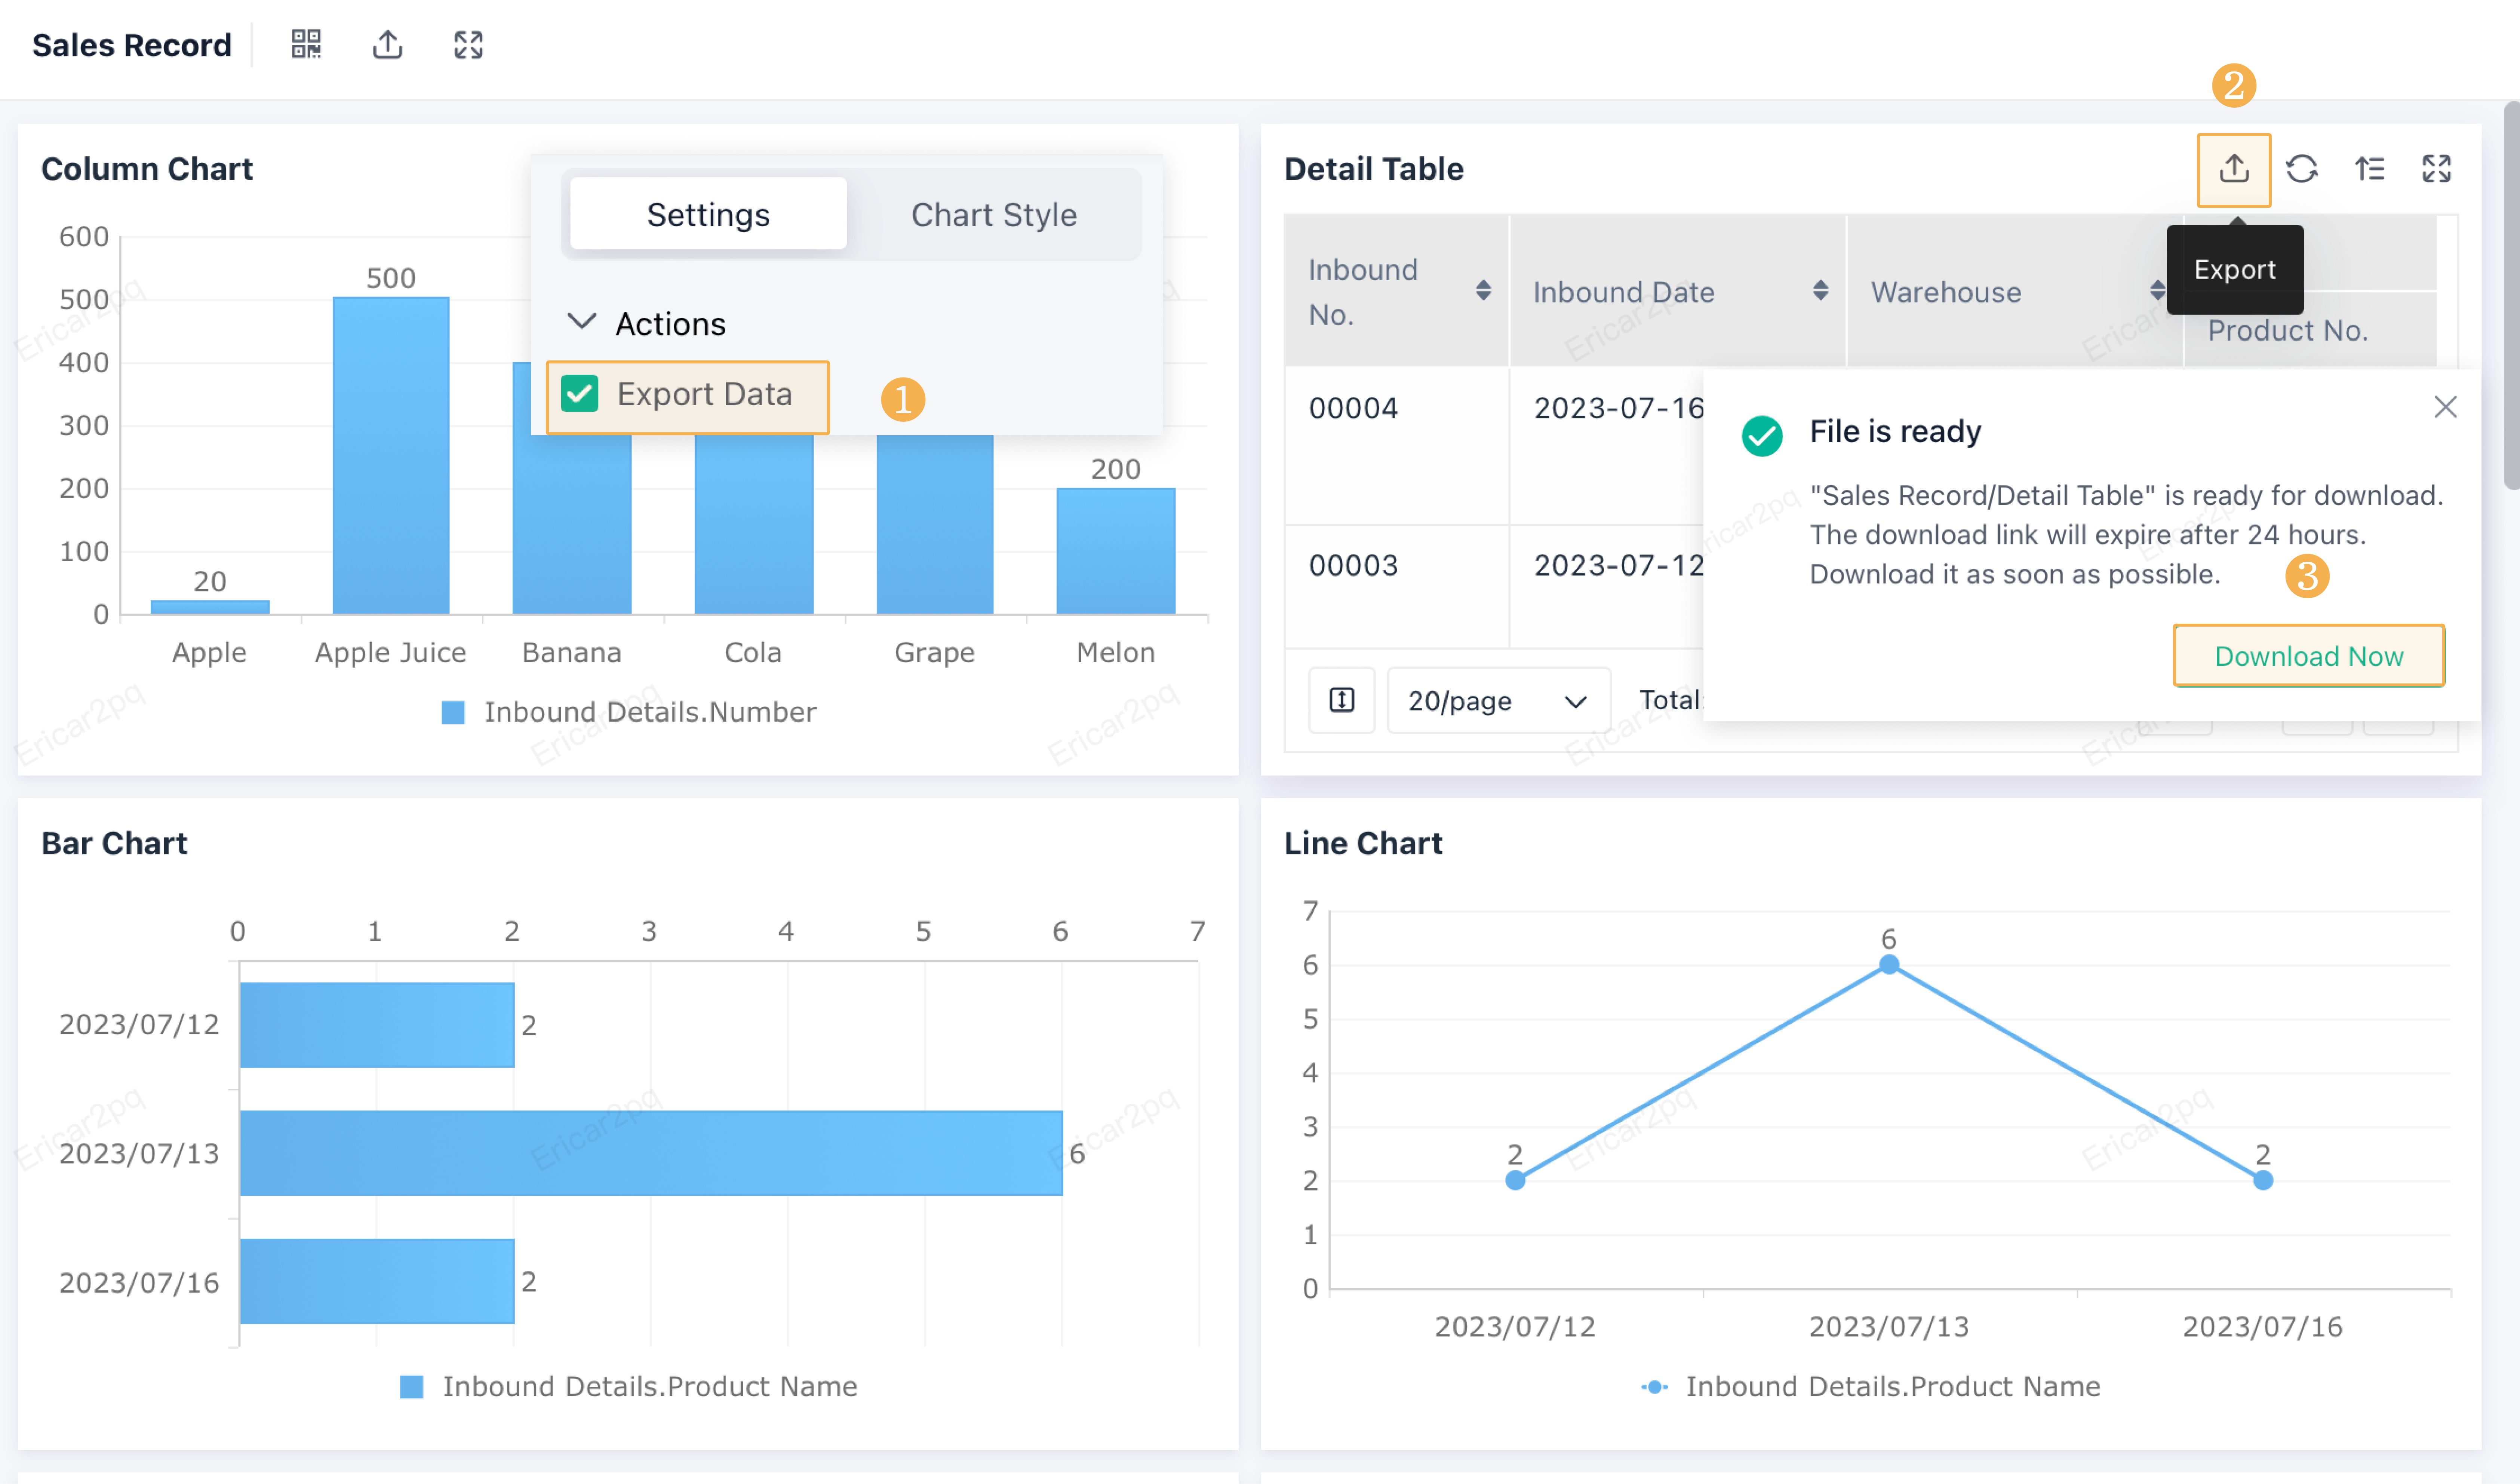Uncheck the Export Data checkbox
Viewport: 2520px width, 1484px height.
[580, 394]
